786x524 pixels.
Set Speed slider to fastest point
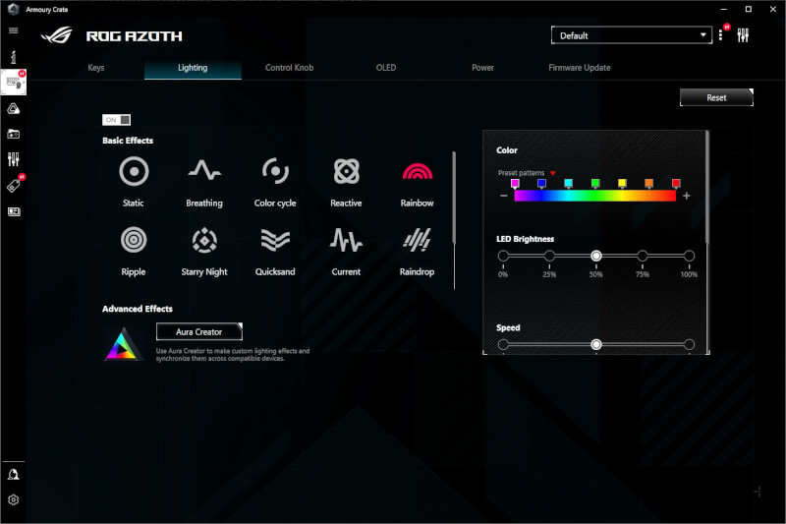[x=690, y=344]
